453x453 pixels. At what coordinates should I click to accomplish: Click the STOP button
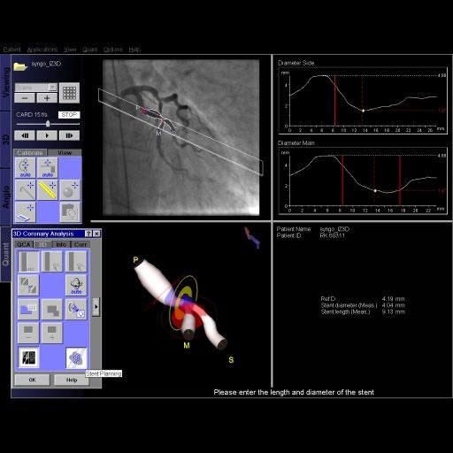tap(69, 115)
